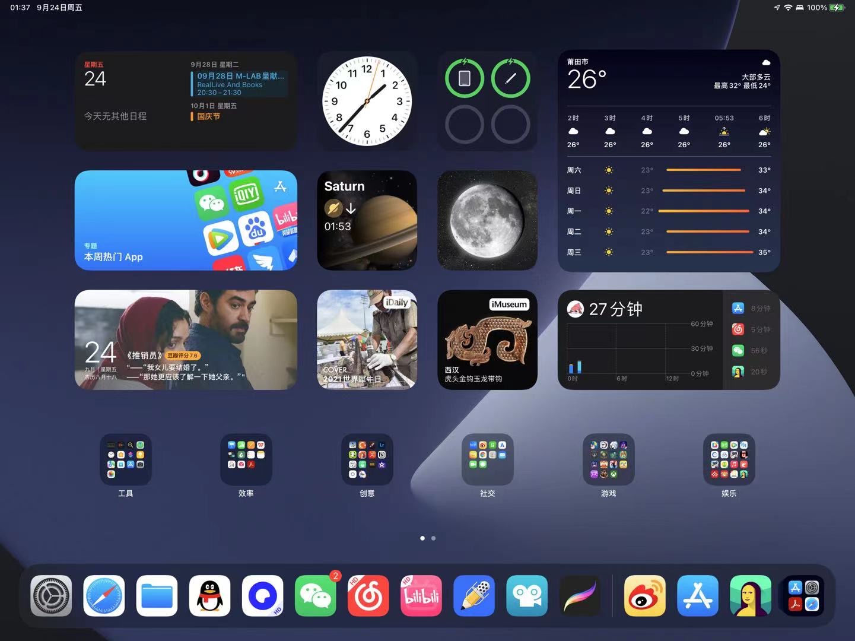Image resolution: width=855 pixels, height=641 pixels.
Task: Tap the 豆瓣评分 7.6 badge
Action: 183,356
